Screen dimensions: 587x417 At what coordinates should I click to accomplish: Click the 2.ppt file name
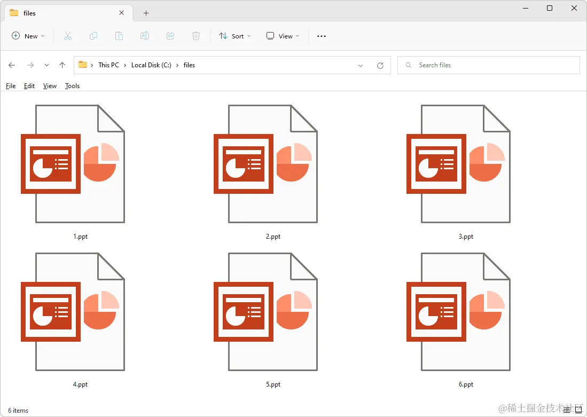click(x=273, y=237)
